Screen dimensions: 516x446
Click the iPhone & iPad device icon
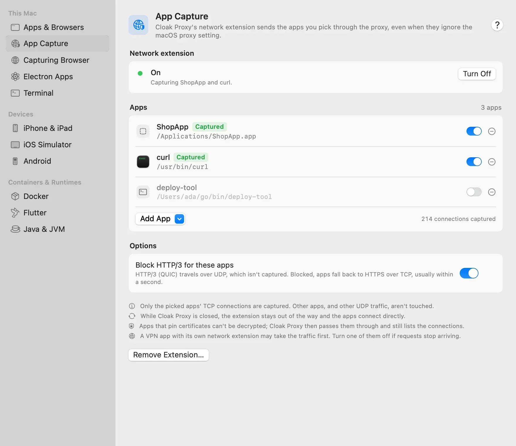pyautogui.click(x=15, y=128)
